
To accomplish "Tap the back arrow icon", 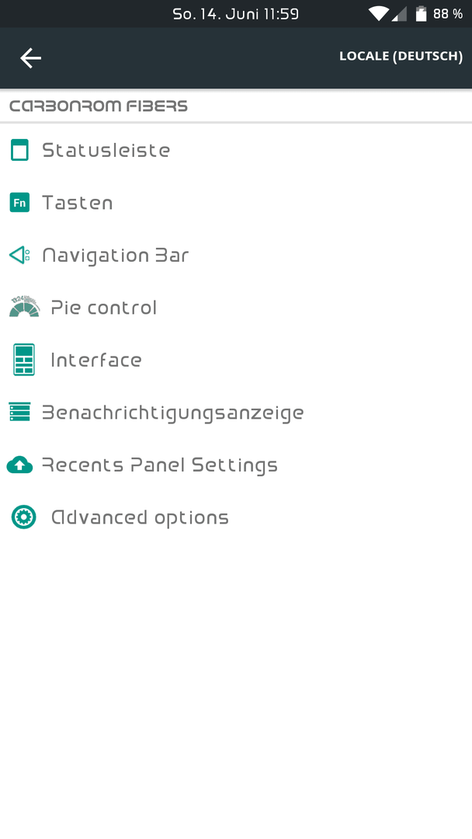I will tap(30, 57).
